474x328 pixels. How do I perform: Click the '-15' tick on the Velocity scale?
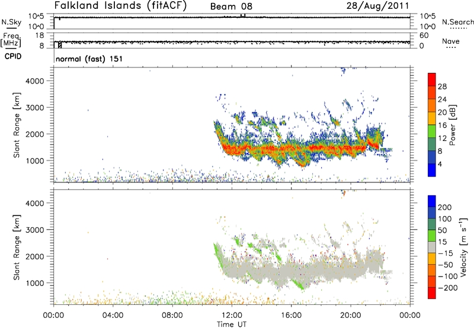pyautogui.click(x=446, y=253)
